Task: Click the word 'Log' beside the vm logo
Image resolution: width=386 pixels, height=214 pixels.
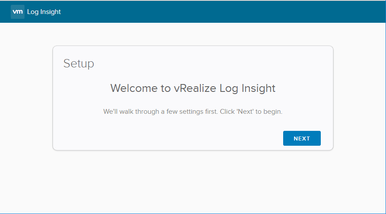Action: click(32, 12)
